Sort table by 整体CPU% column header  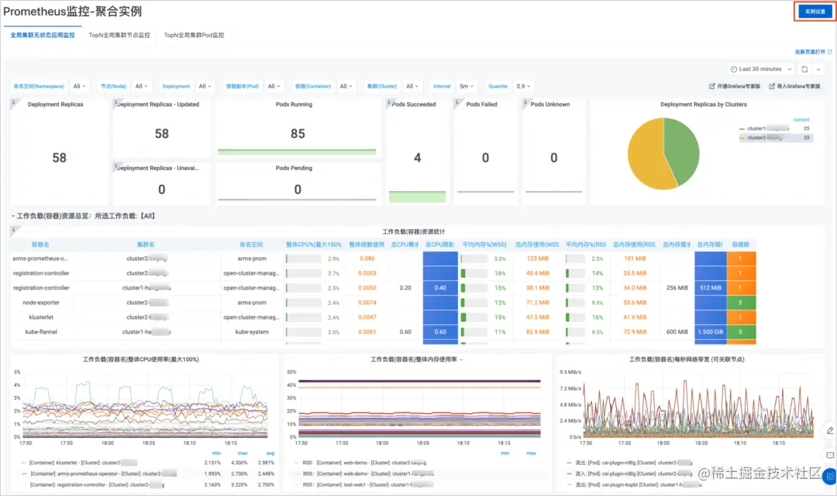tap(313, 245)
